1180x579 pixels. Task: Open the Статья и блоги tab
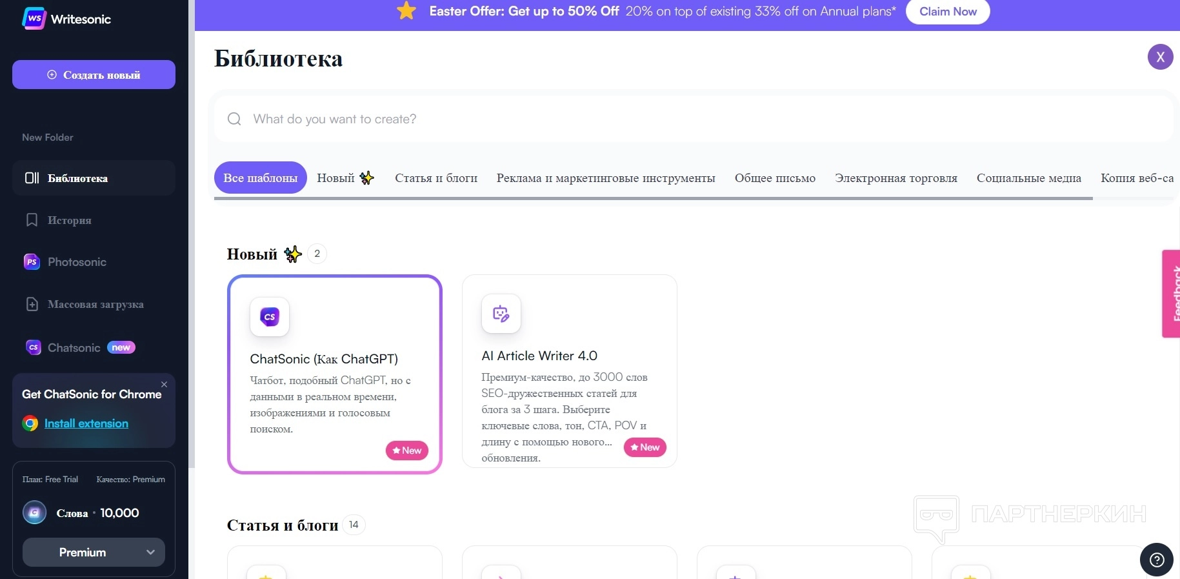pos(436,178)
